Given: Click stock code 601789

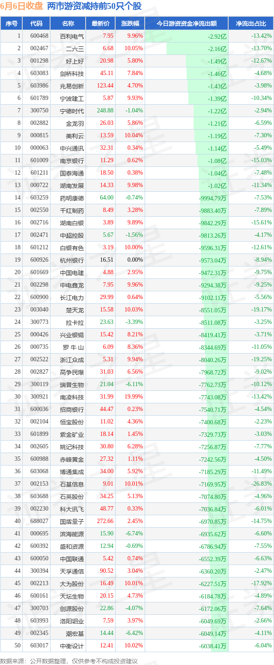Looking at the screenshot, I should point(39,98).
